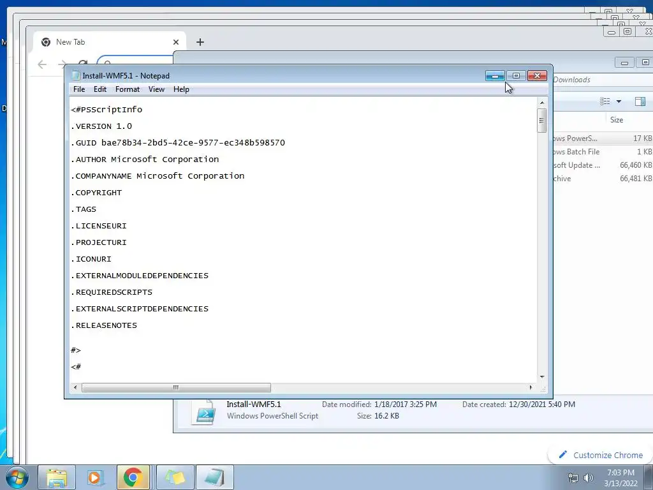Click Notepad vertical scrollbar up arrow

[x=542, y=103]
